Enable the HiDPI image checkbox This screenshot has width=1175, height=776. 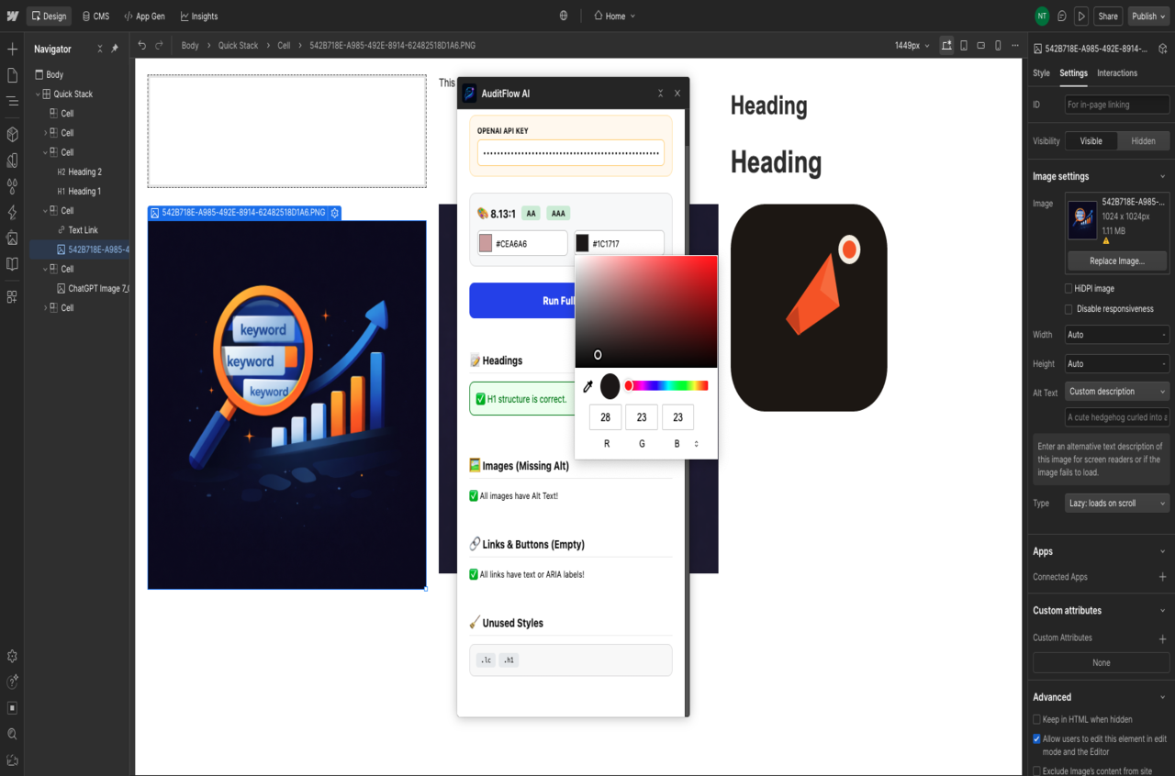click(x=1069, y=289)
